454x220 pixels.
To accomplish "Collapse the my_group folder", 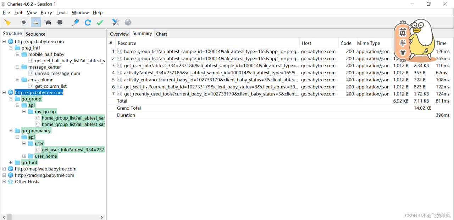I will pos(24,111).
